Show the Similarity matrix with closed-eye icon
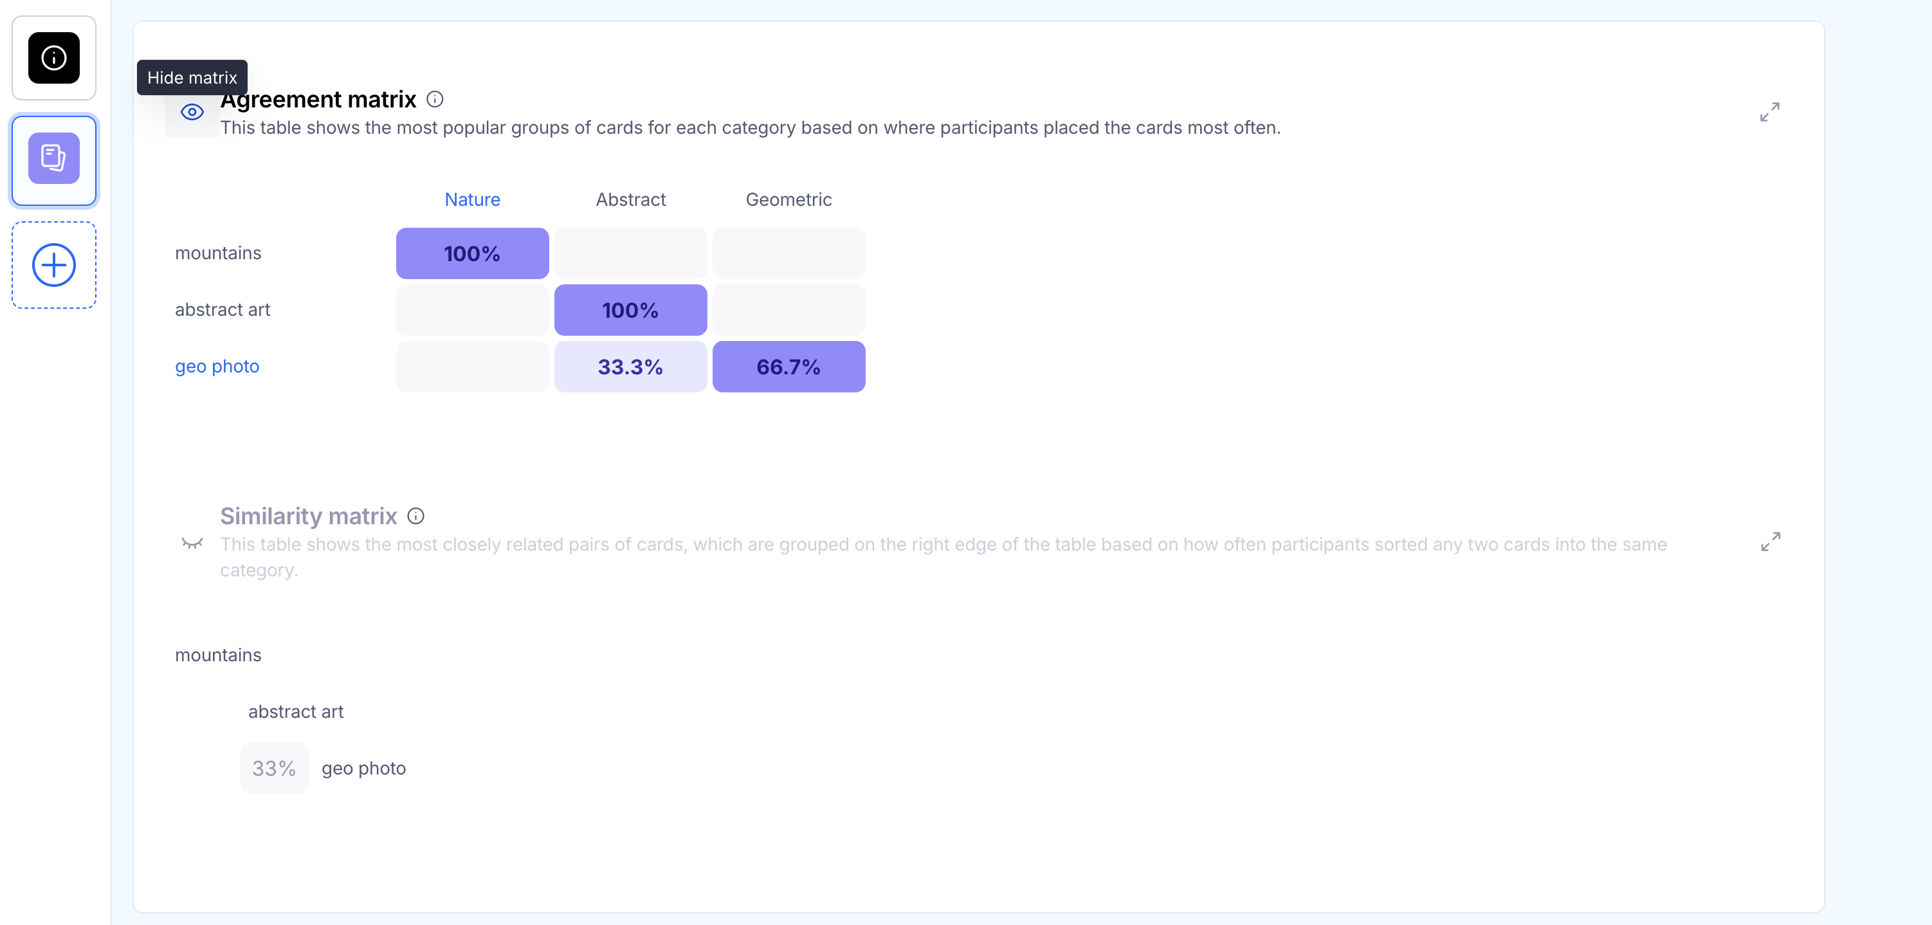This screenshot has height=925, width=1932. click(192, 543)
